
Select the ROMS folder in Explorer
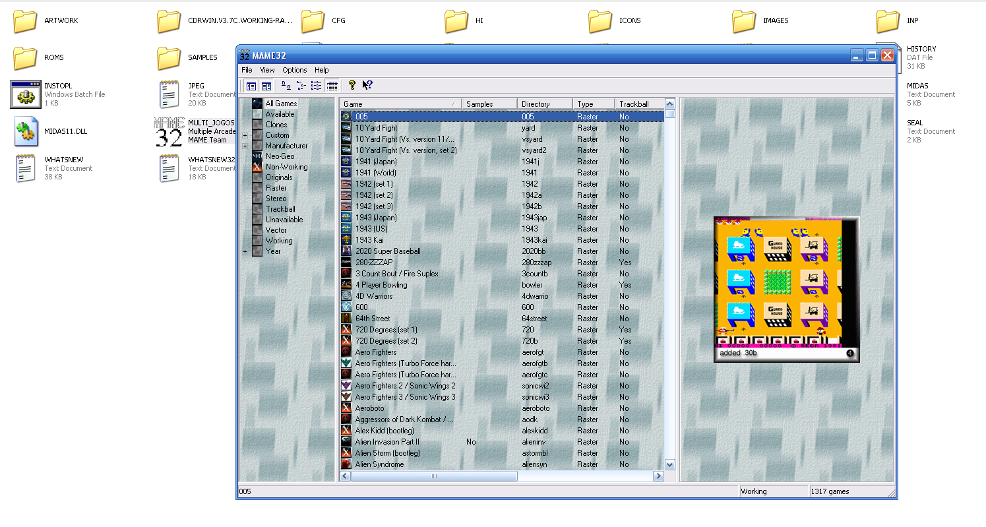pos(25,58)
